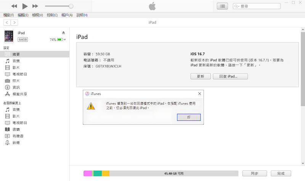Open the 帳戶(A) menu

67,15
